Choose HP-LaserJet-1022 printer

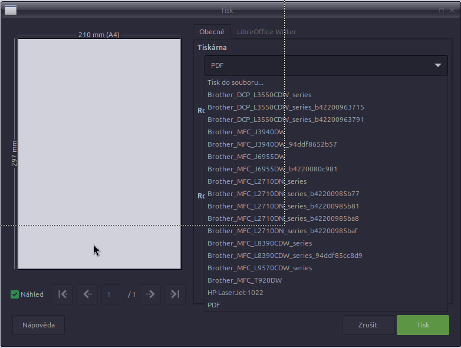click(235, 293)
